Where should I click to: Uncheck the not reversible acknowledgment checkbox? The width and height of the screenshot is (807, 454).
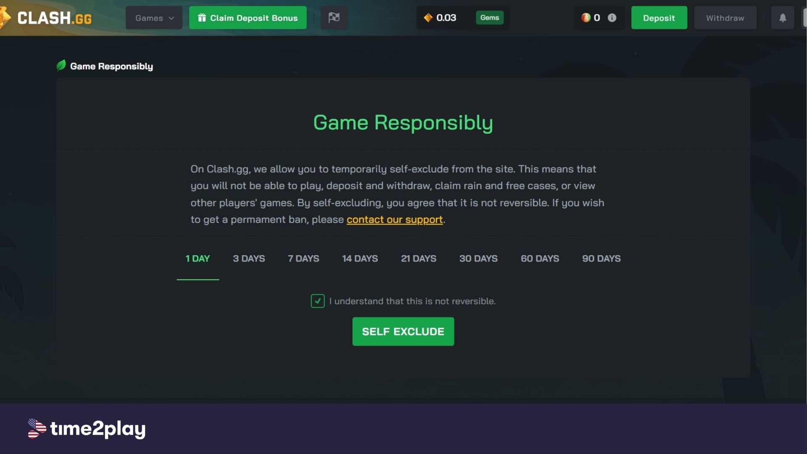[318, 301]
